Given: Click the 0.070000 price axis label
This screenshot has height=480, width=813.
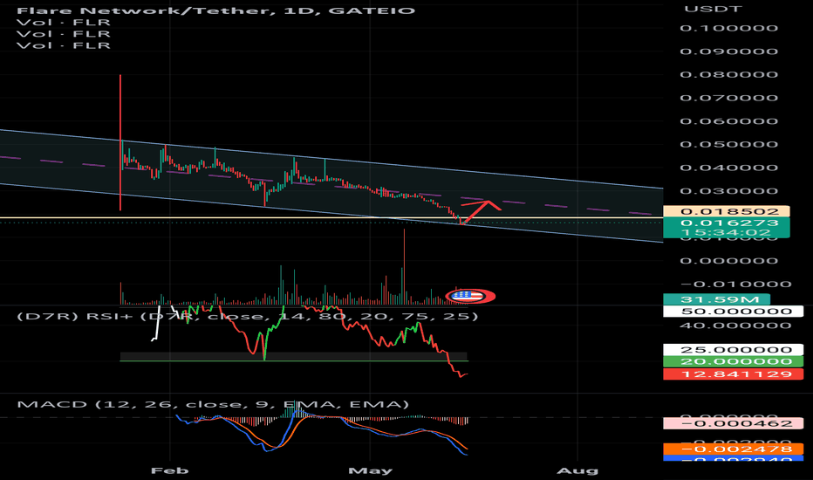Looking at the screenshot, I should point(729,98).
